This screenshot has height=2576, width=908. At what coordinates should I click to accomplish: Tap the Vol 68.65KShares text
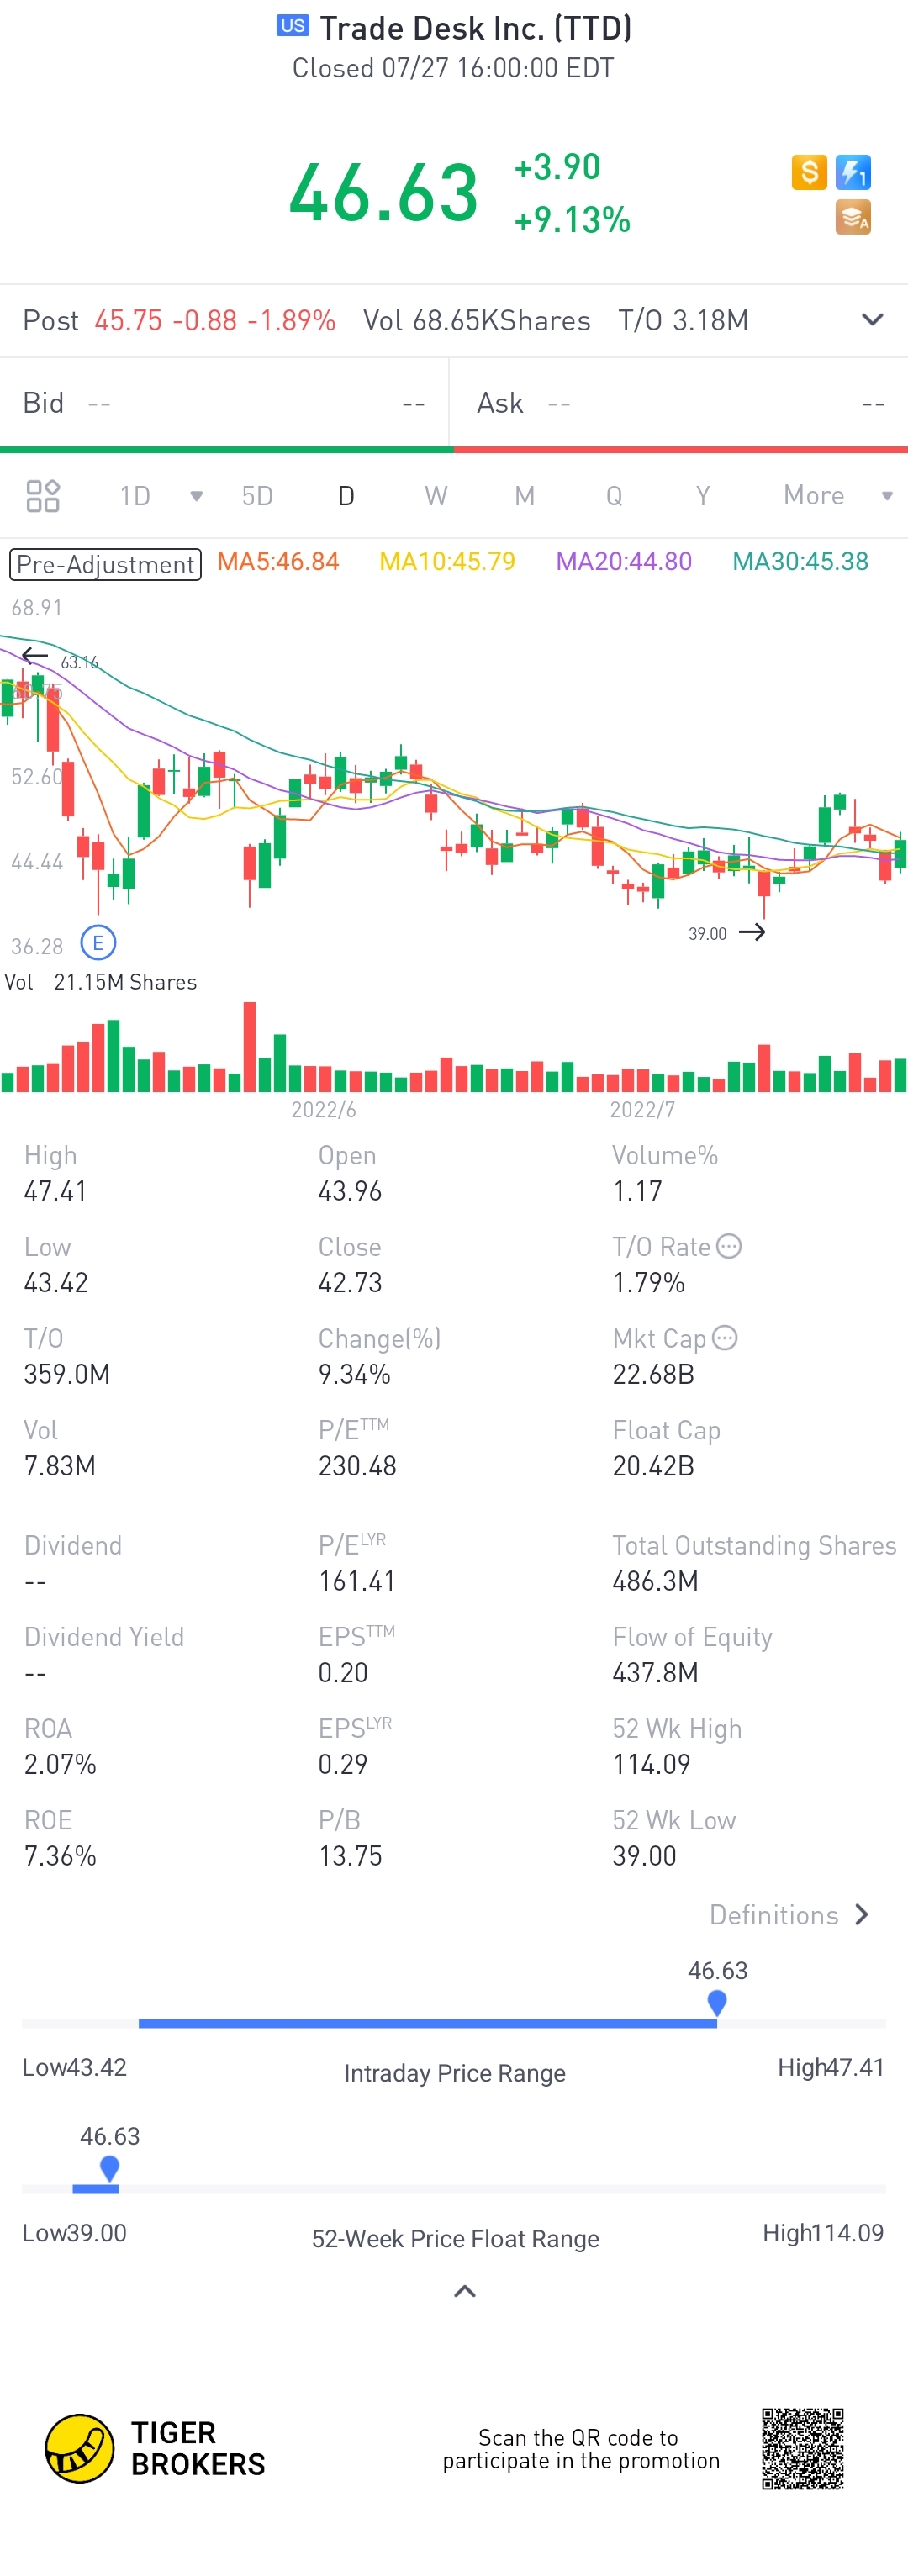(476, 320)
